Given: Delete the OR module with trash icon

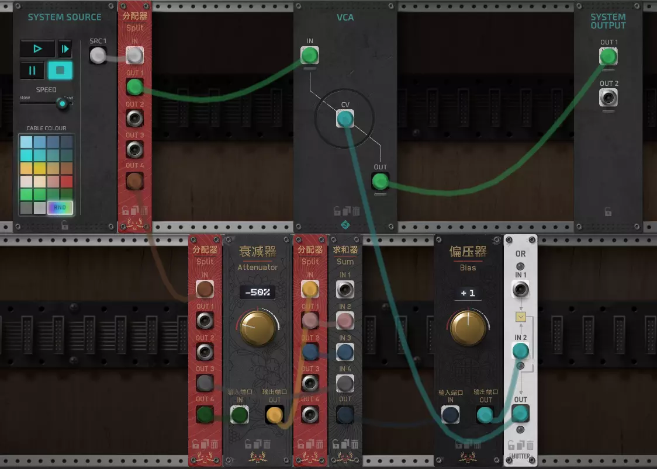Looking at the screenshot, I should coord(530,444).
